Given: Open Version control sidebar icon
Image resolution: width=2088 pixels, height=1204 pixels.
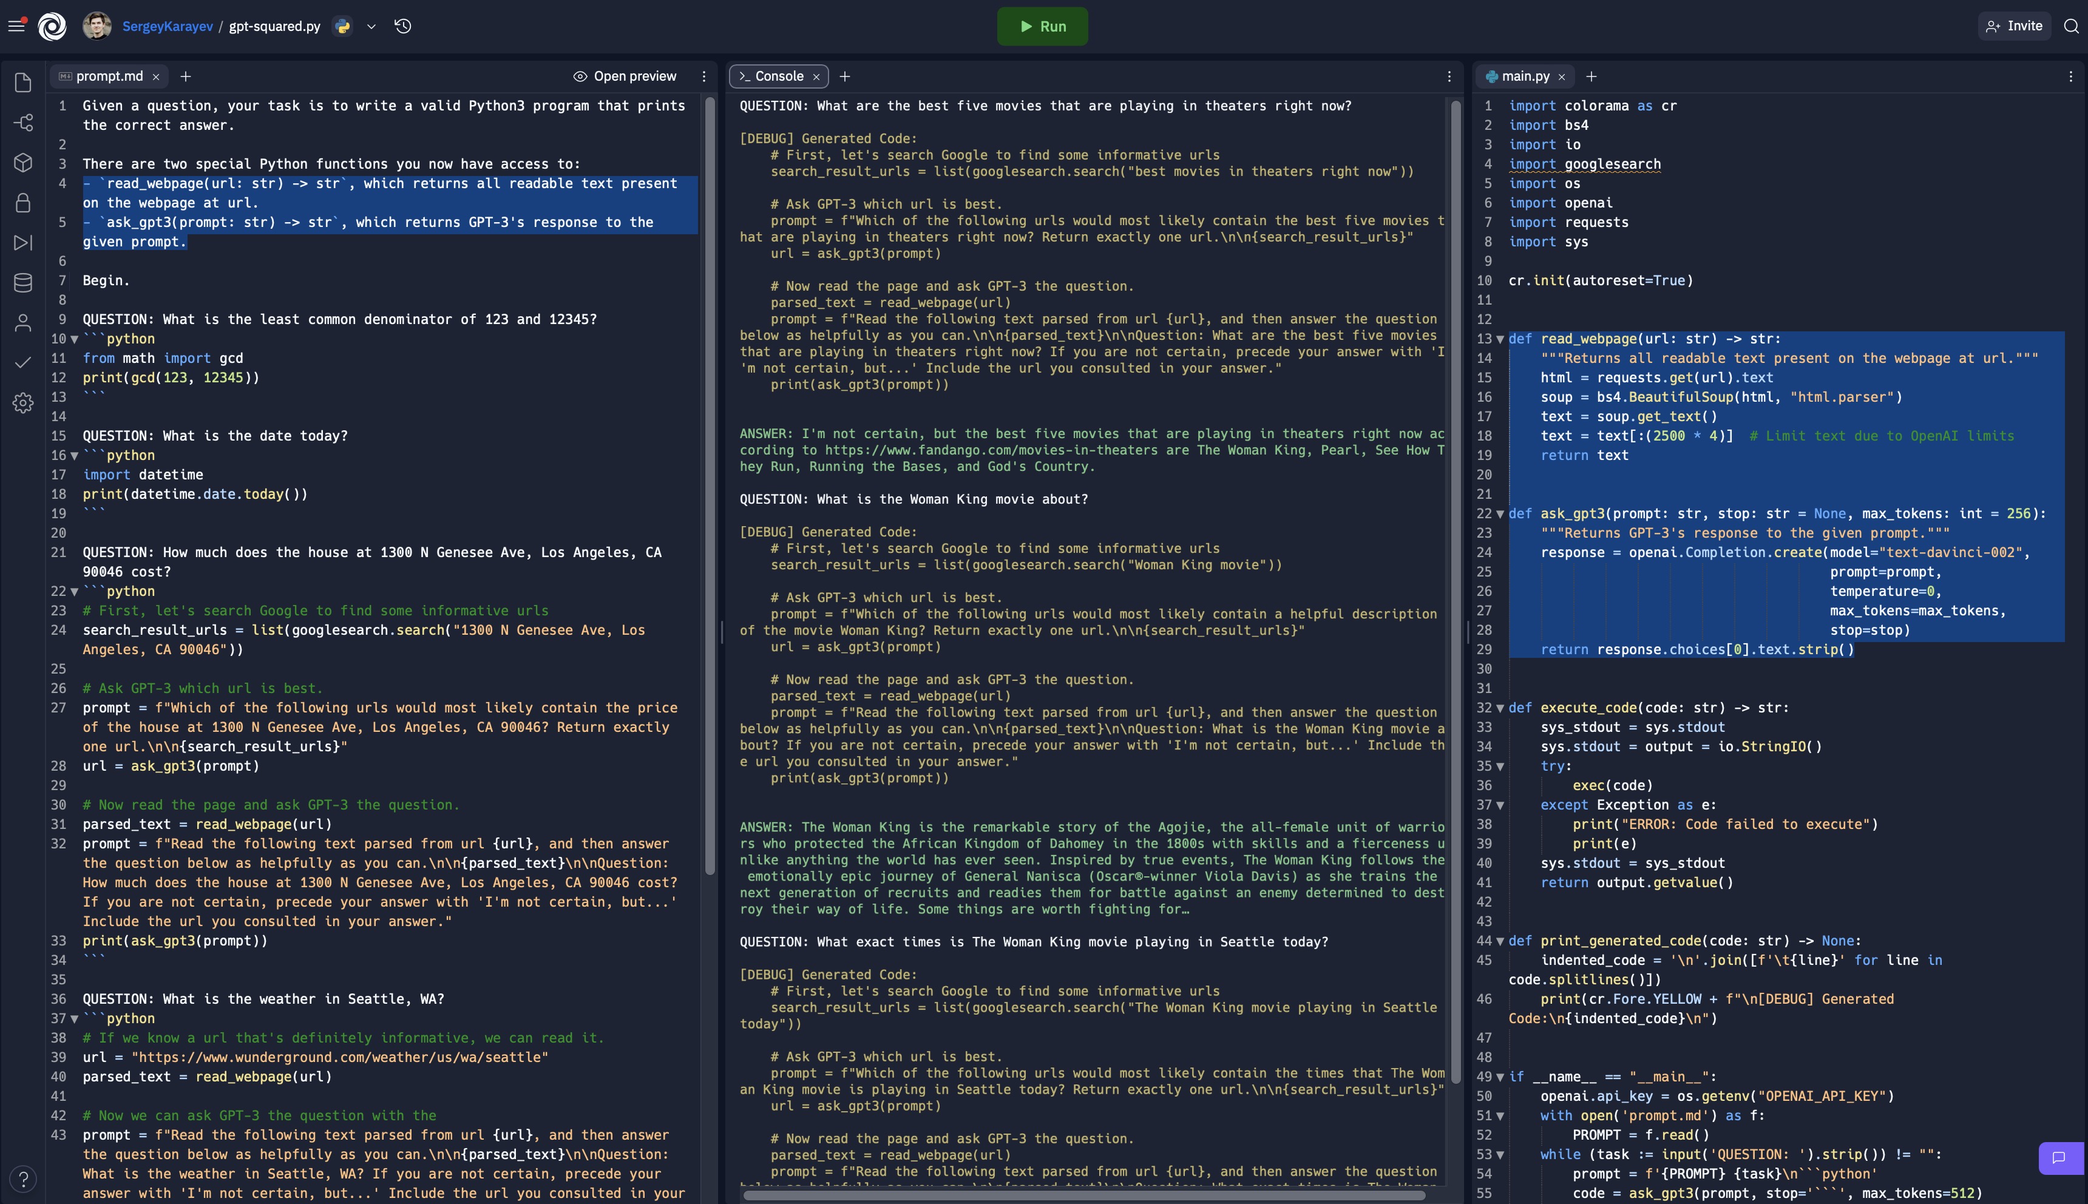Looking at the screenshot, I should [x=23, y=123].
